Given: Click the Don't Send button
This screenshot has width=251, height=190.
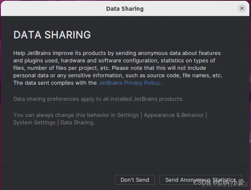Looking at the screenshot, I should coord(135,180).
